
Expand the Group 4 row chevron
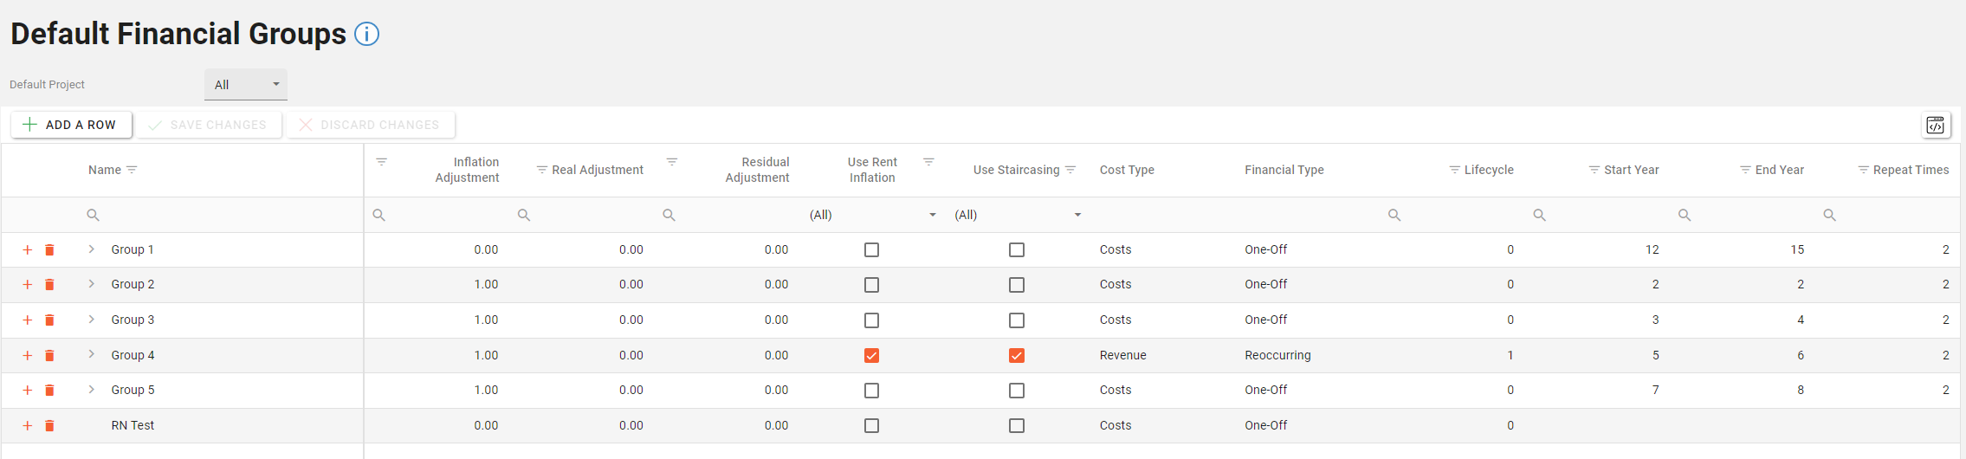tap(91, 355)
